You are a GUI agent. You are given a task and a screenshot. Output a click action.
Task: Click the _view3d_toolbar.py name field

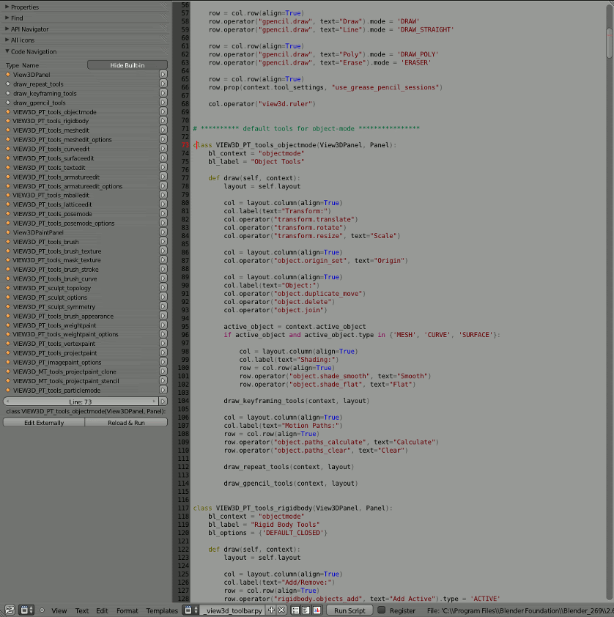point(234,610)
